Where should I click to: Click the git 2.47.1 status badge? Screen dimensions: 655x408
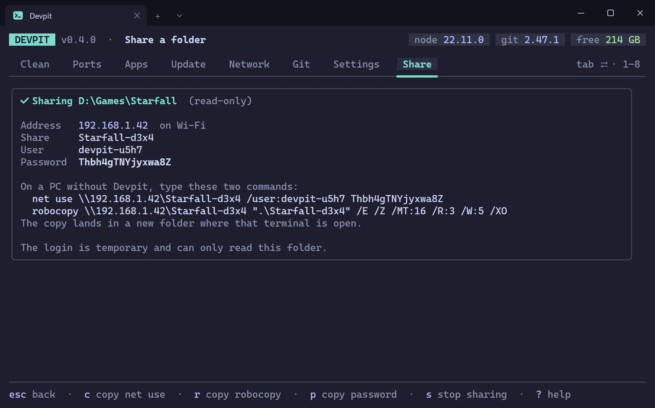click(x=530, y=40)
